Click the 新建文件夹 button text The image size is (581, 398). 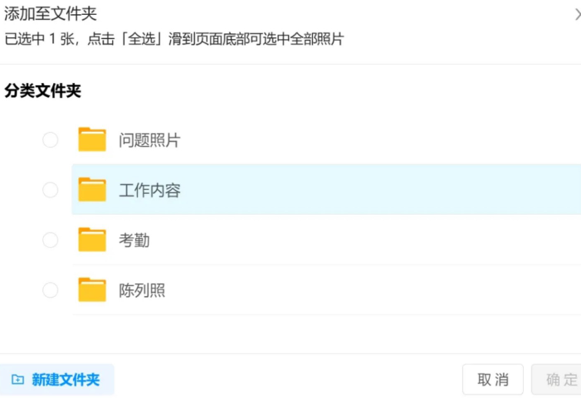pos(66,380)
